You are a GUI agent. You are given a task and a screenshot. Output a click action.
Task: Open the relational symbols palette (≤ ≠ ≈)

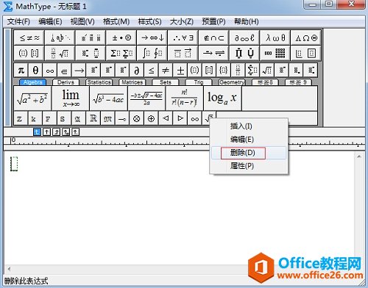pos(29,37)
